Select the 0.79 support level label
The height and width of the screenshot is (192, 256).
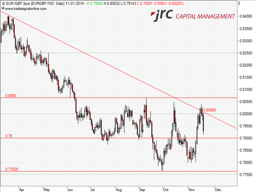(x=8, y=136)
